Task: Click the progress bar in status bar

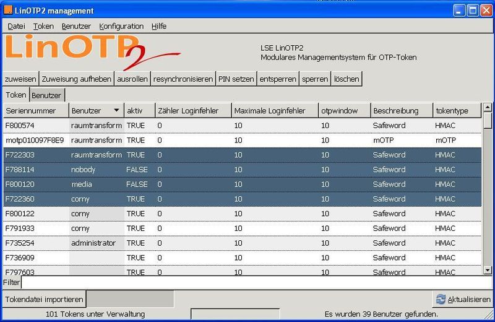Action: click(x=235, y=314)
